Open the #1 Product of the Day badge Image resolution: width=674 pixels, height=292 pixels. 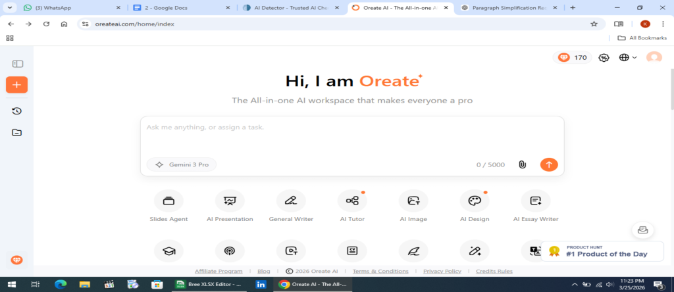pyautogui.click(x=602, y=251)
